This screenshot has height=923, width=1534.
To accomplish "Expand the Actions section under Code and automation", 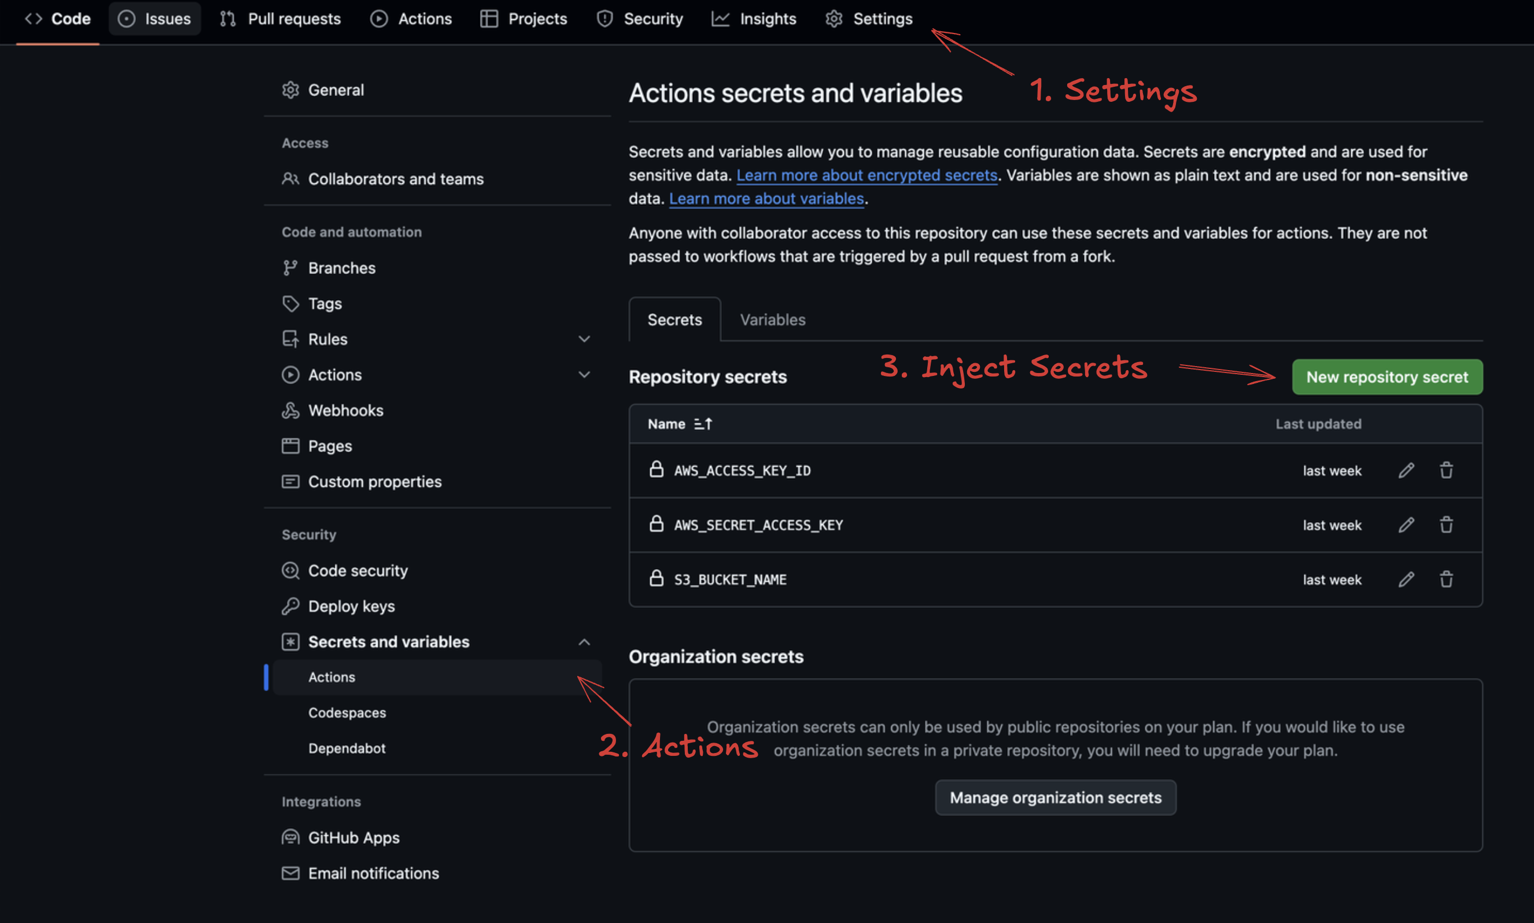I will tap(584, 374).
